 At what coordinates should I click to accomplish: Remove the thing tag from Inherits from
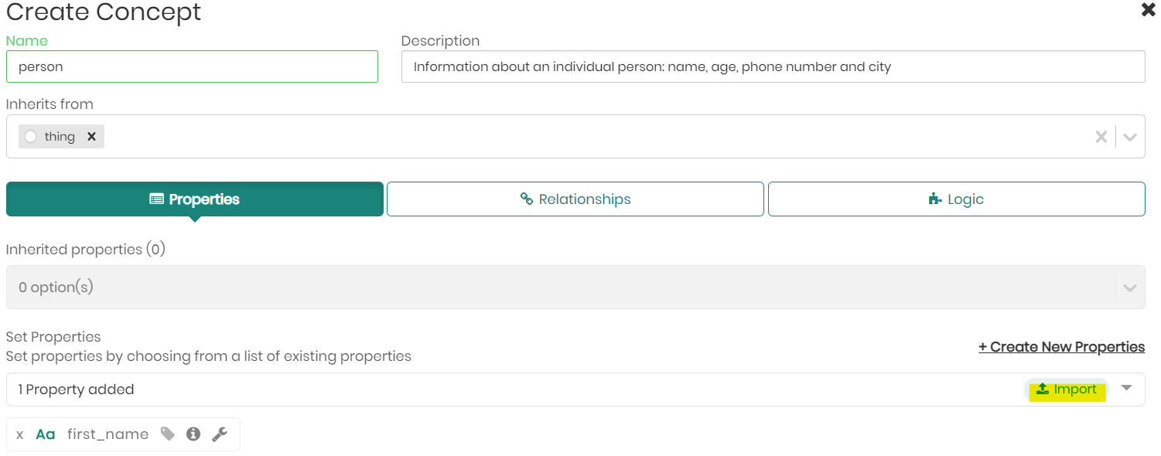pyautogui.click(x=91, y=137)
